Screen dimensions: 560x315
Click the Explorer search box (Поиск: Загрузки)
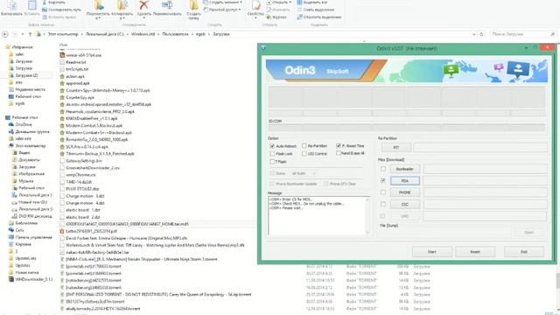[523, 34]
